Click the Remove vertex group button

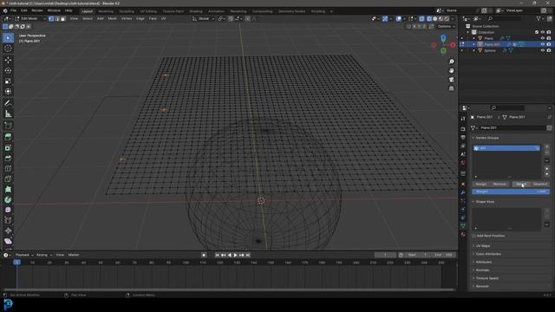(499, 184)
